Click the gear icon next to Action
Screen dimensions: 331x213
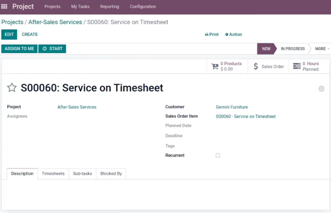tap(227, 34)
